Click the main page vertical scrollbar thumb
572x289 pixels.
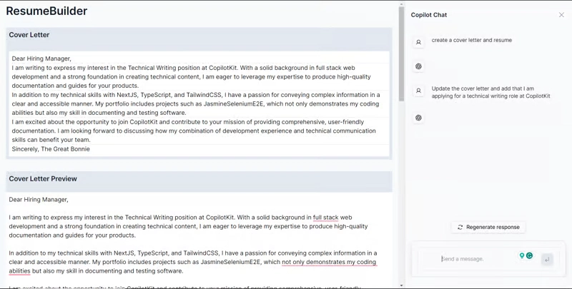(x=401, y=54)
